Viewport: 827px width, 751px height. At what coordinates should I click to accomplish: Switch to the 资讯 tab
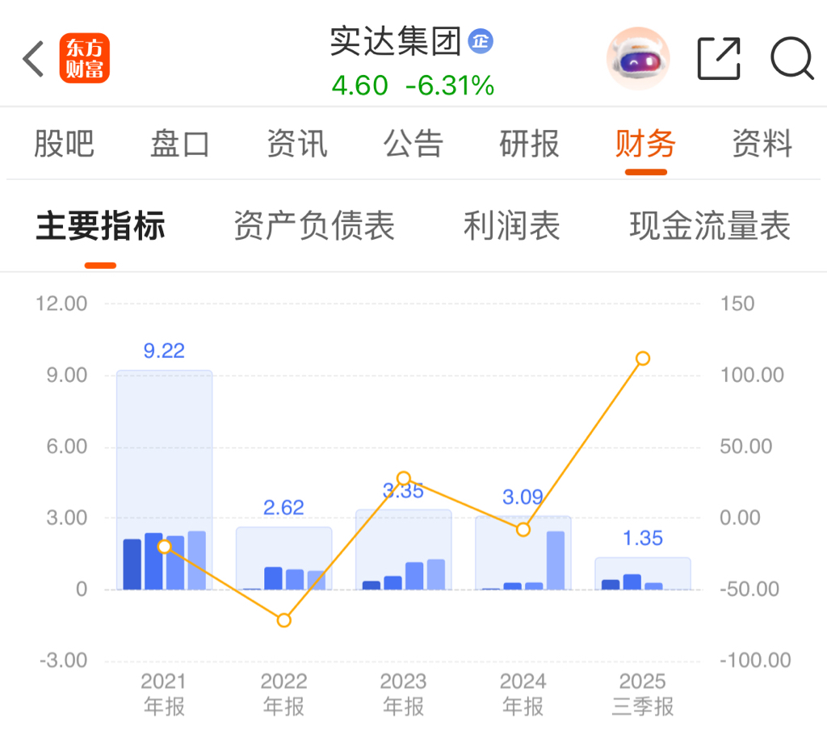[x=297, y=144]
